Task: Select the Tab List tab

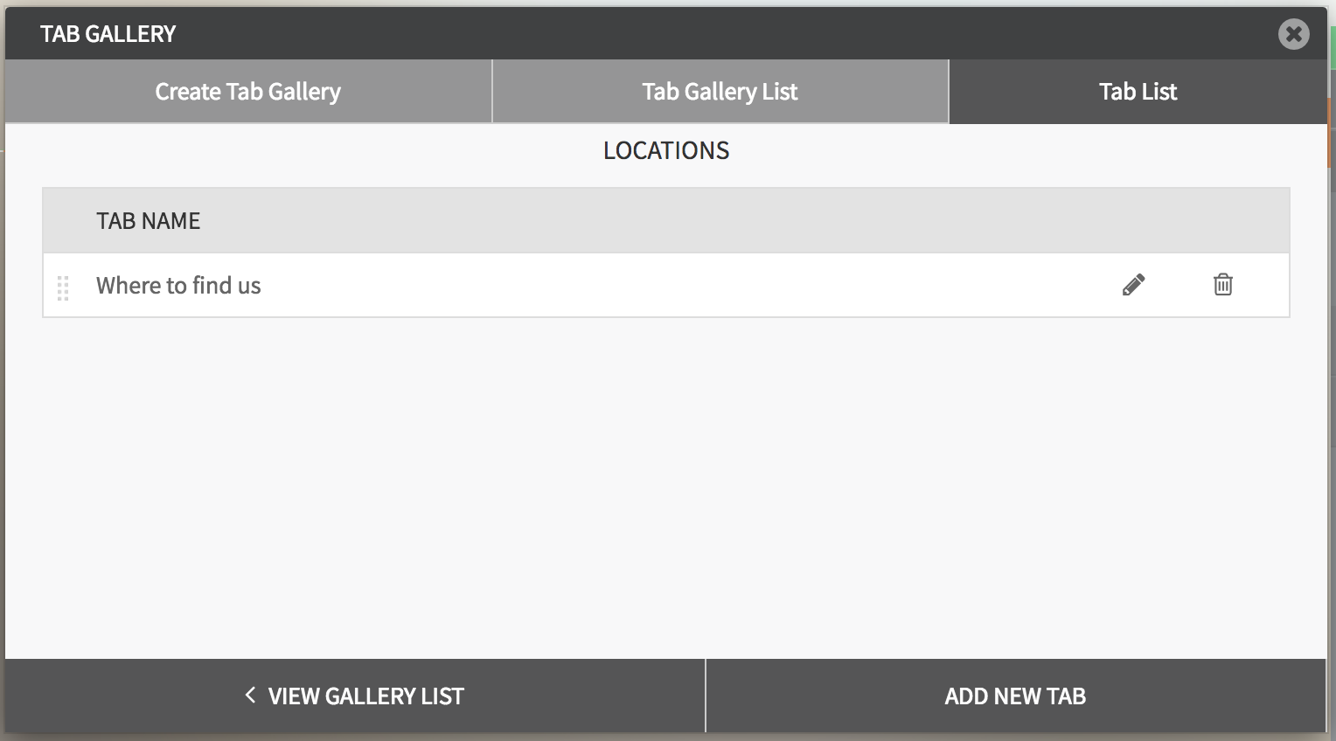Action: (x=1138, y=92)
